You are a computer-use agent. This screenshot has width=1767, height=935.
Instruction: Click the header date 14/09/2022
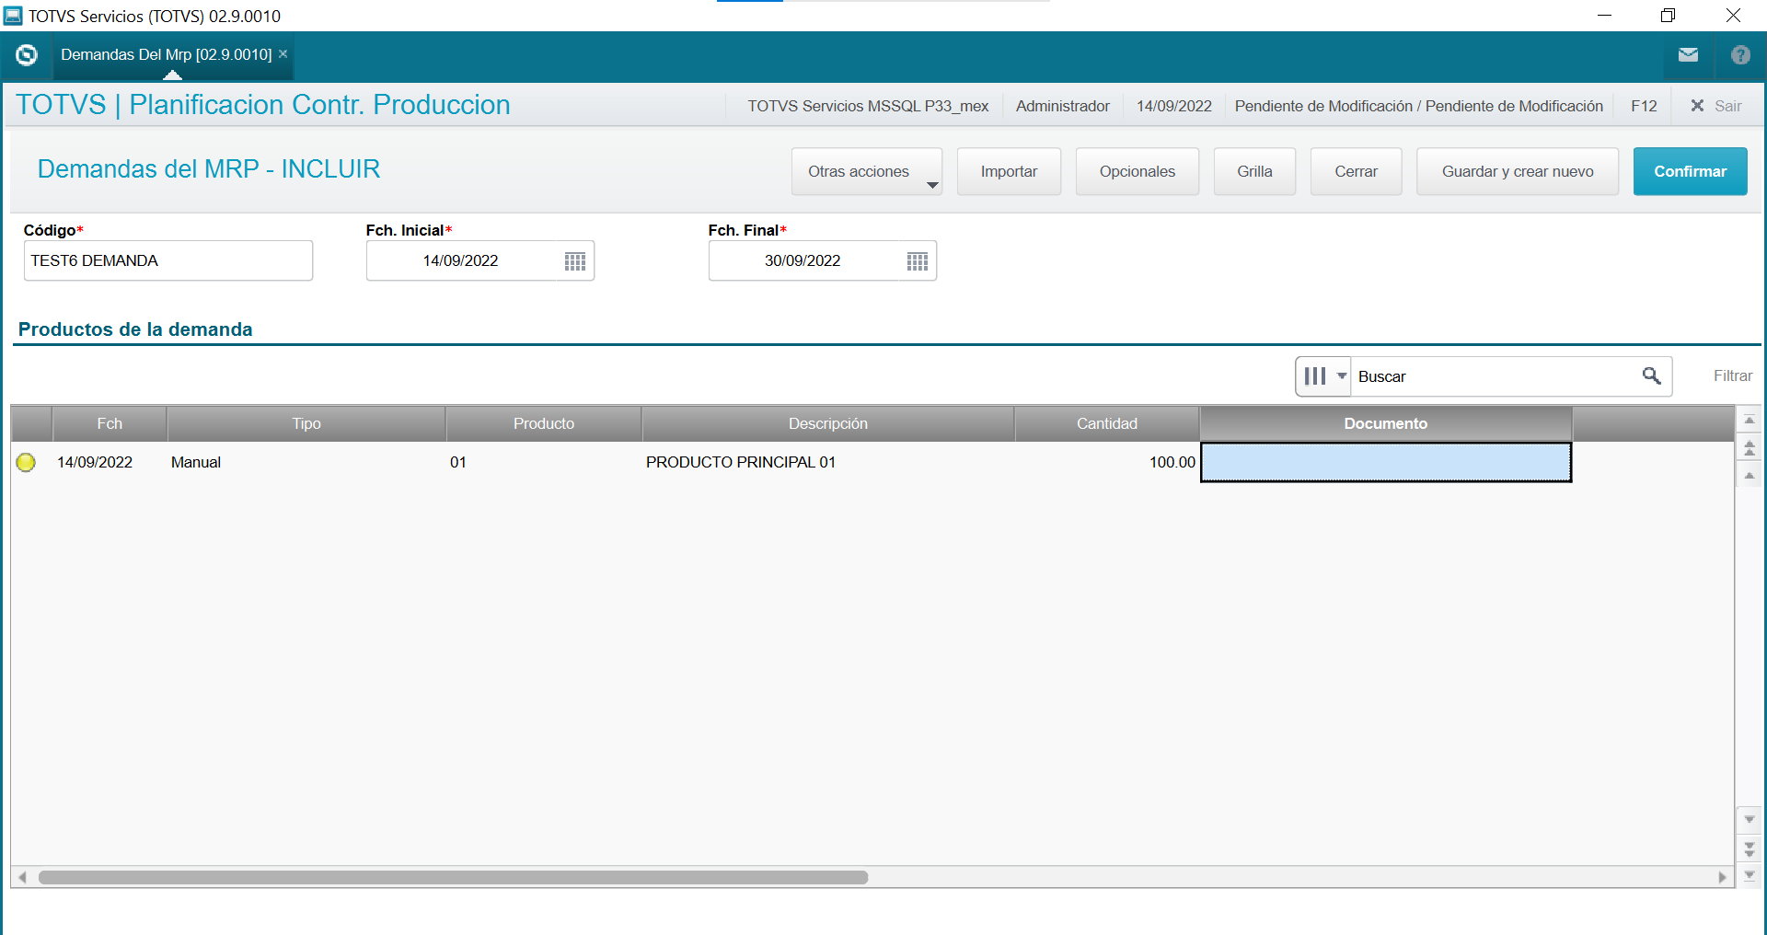coord(1173,106)
